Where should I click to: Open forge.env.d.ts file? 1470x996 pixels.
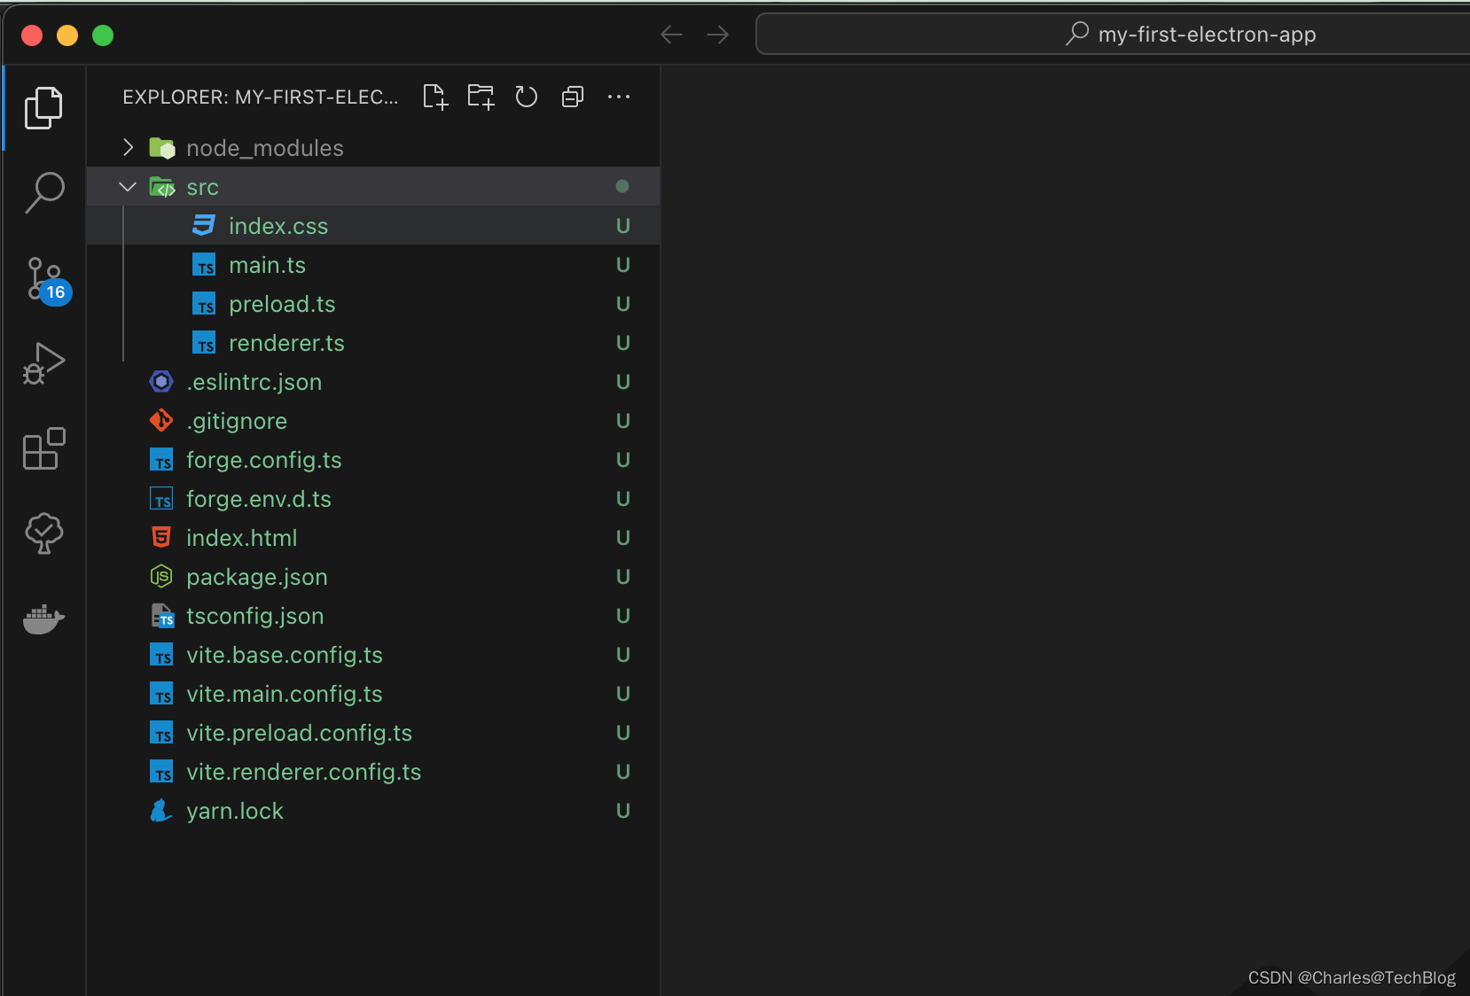tap(373, 499)
